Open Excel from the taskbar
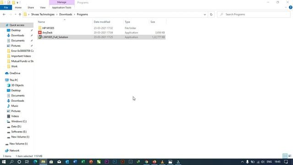293x165 pixels. point(83,162)
